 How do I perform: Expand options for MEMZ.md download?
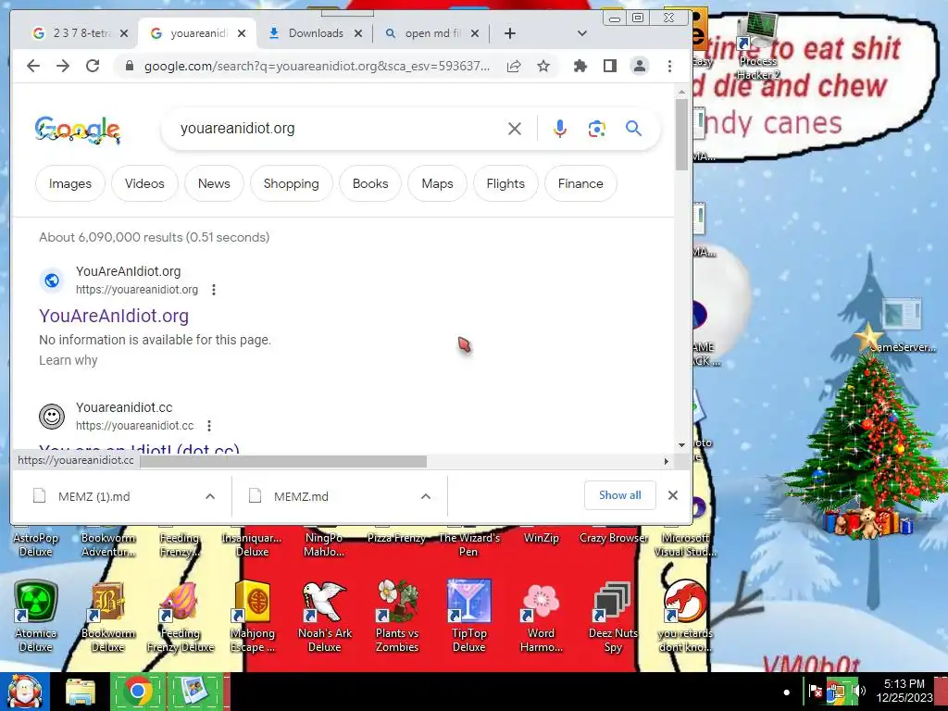pyautogui.click(x=426, y=496)
